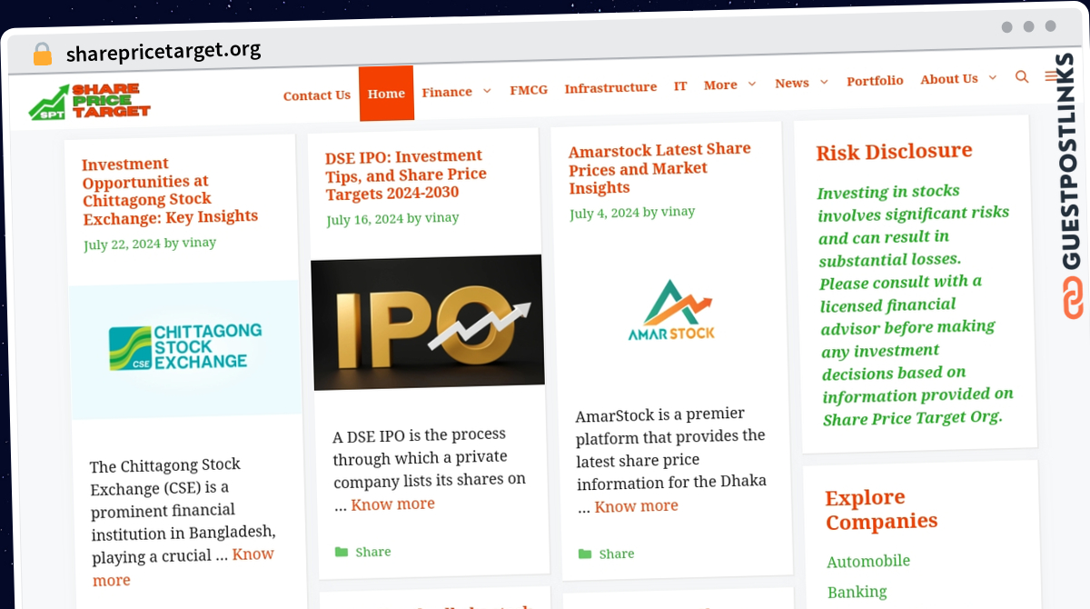Open the IT menu item

pos(680,85)
